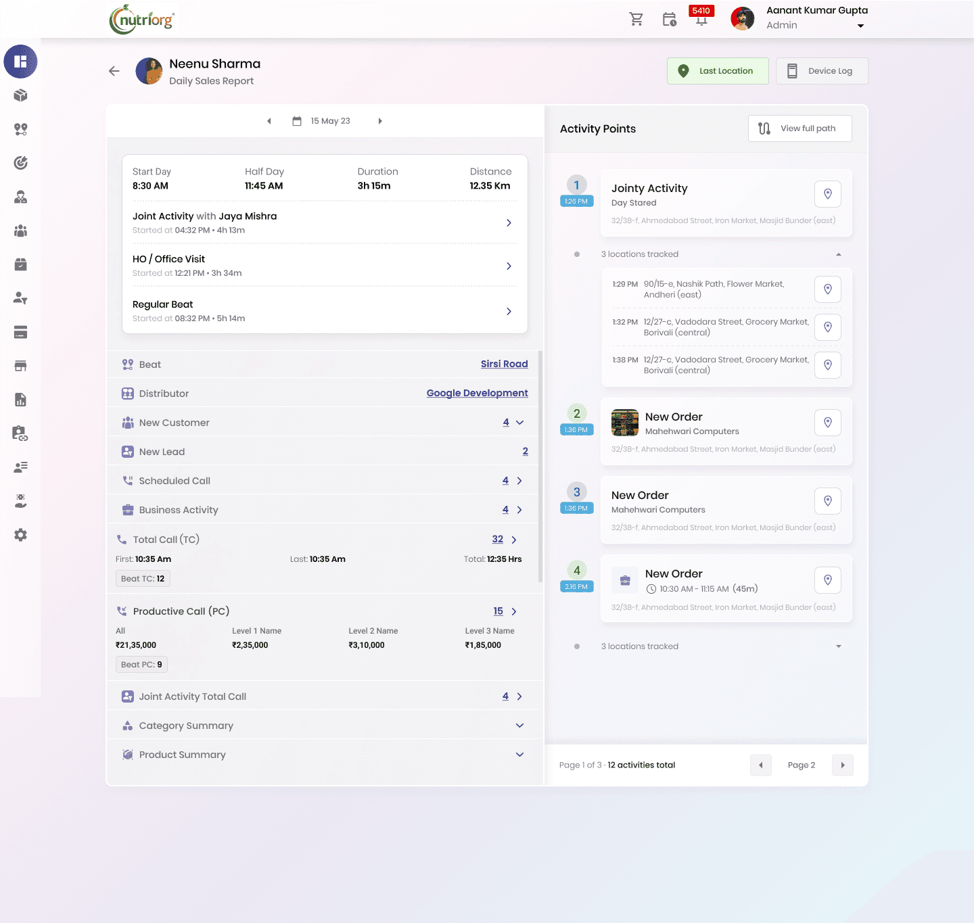Open Regular Beat details chevron
The image size is (974, 923).
509,311
